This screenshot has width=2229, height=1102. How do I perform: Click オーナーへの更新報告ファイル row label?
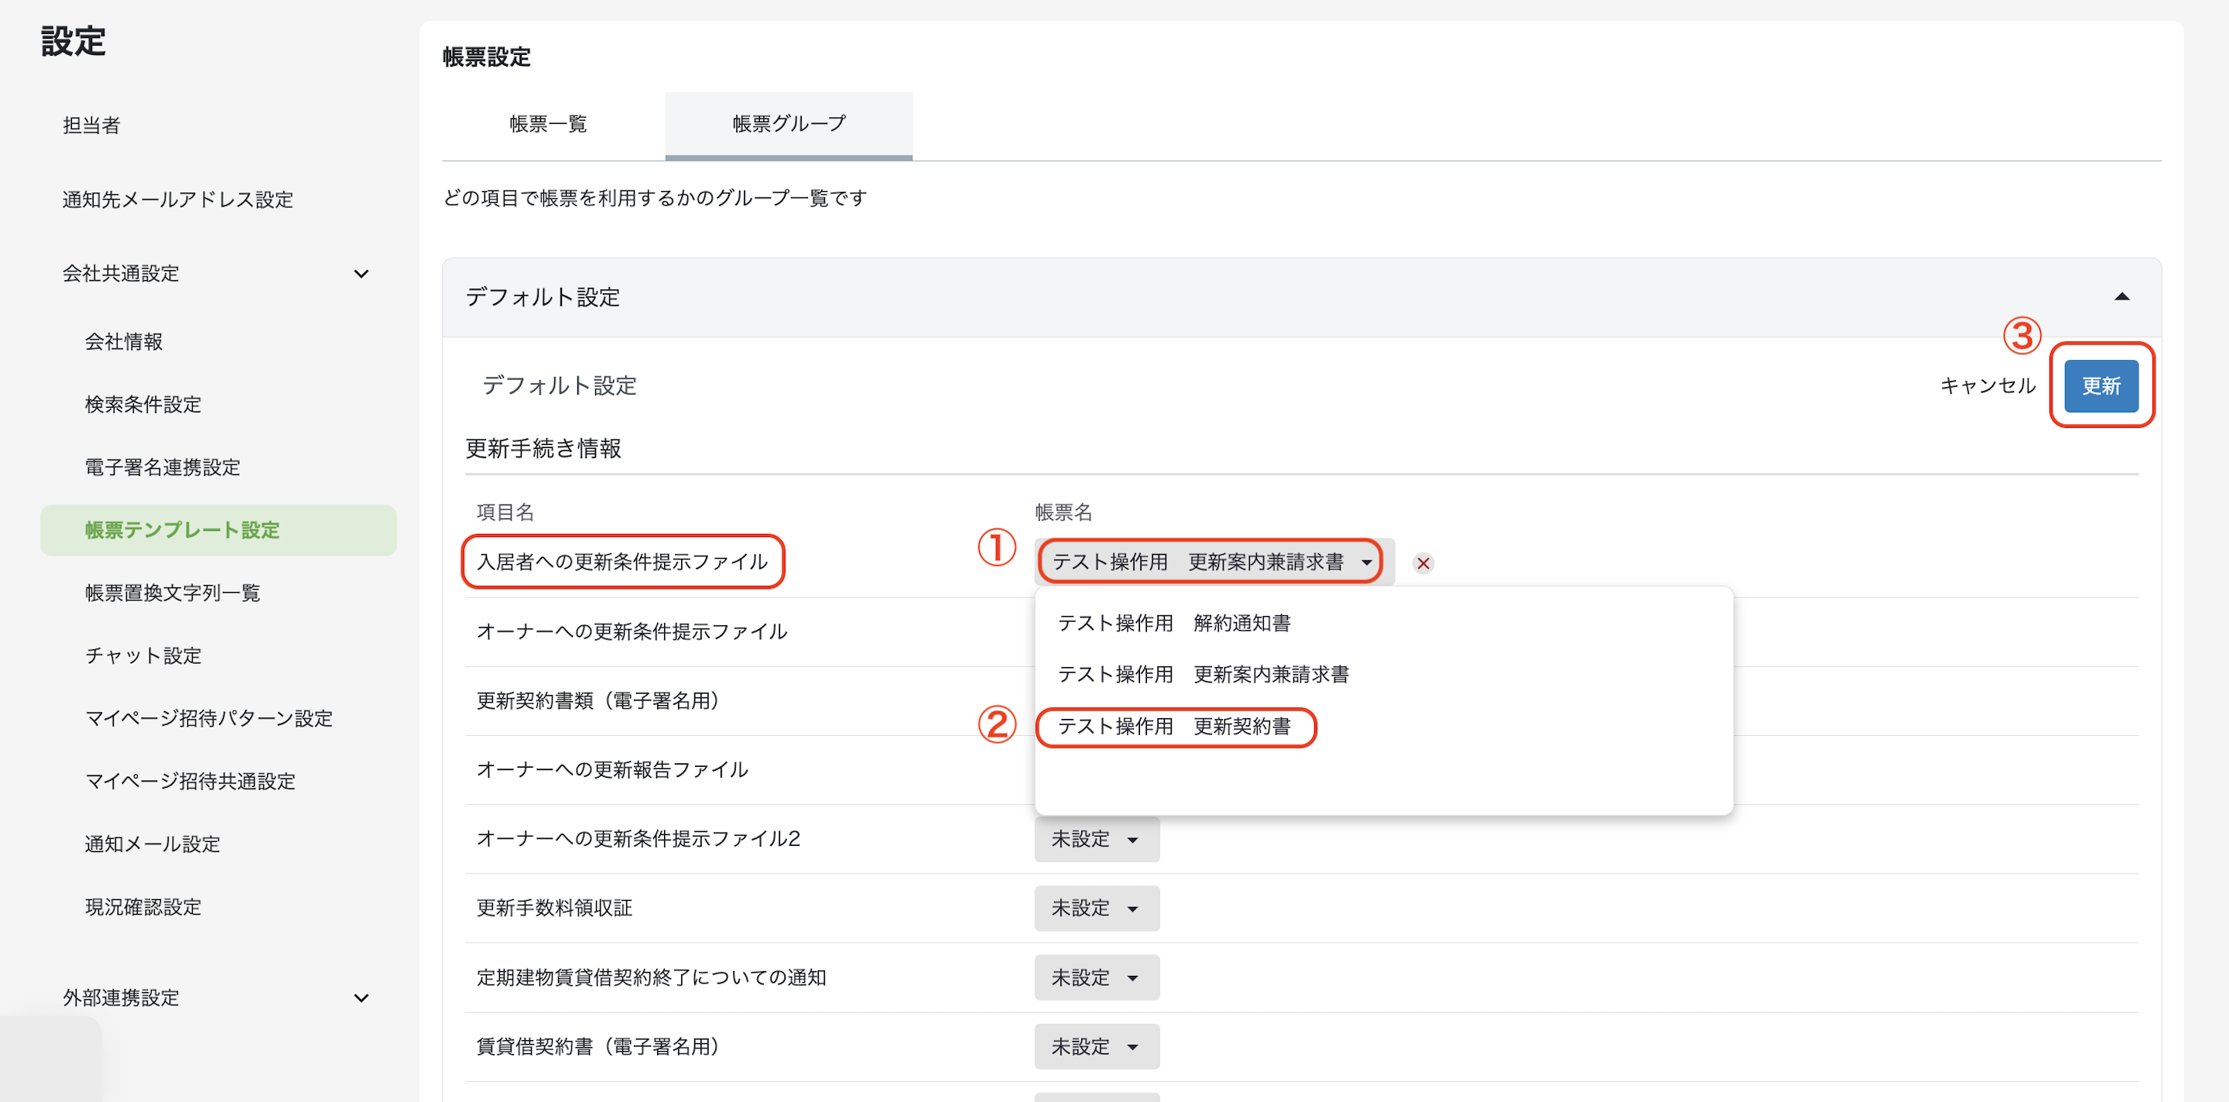[x=613, y=770]
